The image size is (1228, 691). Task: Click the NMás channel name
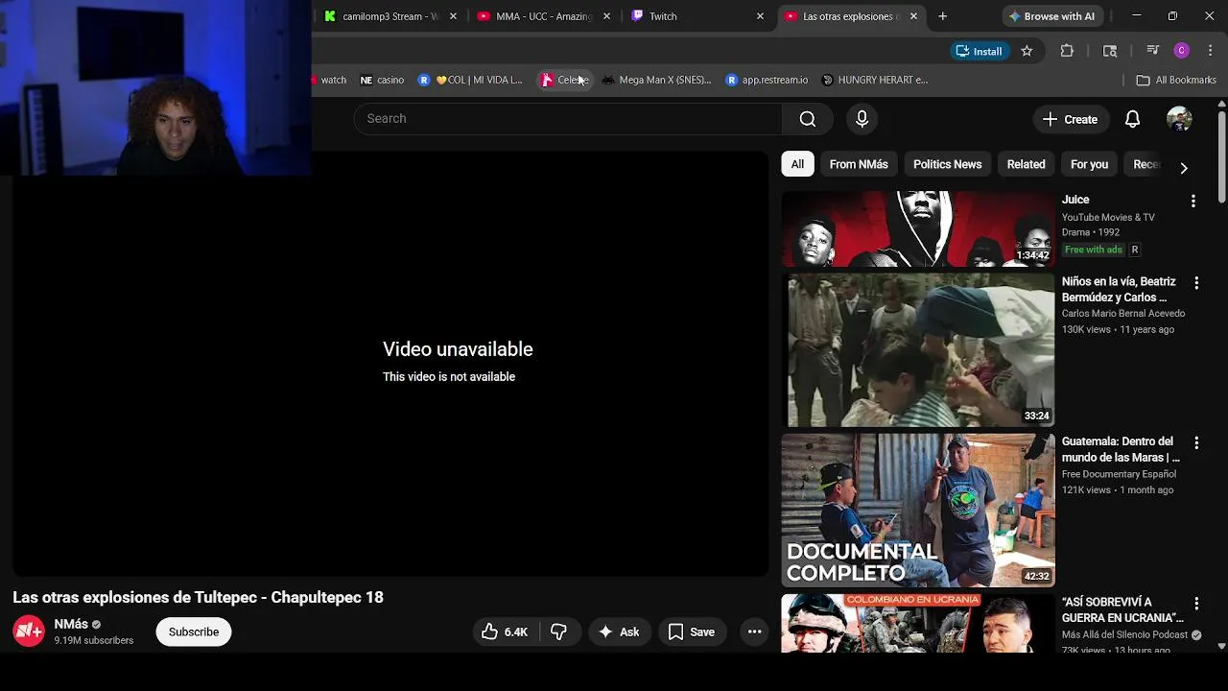coord(71,624)
